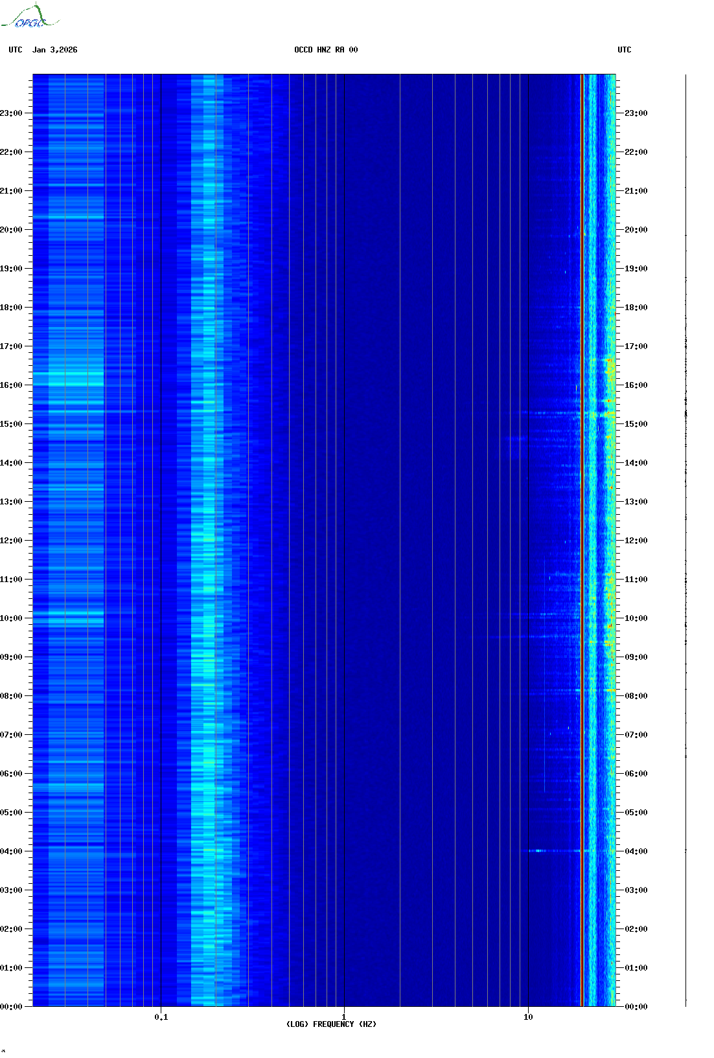The height and width of the screenshot is (1058, 714).
Task: Click the 14:00 label on the left axis
Action: pyautogui.click(x=11, y=463)
